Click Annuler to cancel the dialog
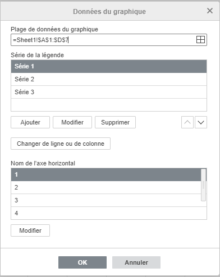The image size is (220, 277). click(136, 262)
